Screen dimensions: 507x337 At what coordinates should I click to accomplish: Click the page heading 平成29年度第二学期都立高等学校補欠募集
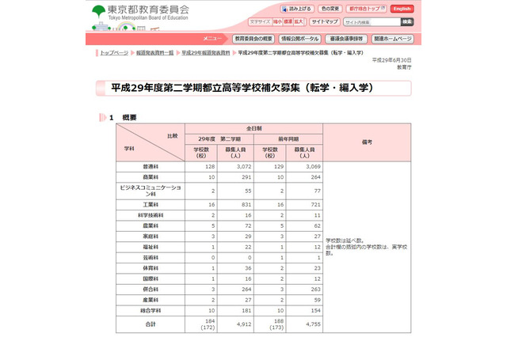click(x=242, y=88)
